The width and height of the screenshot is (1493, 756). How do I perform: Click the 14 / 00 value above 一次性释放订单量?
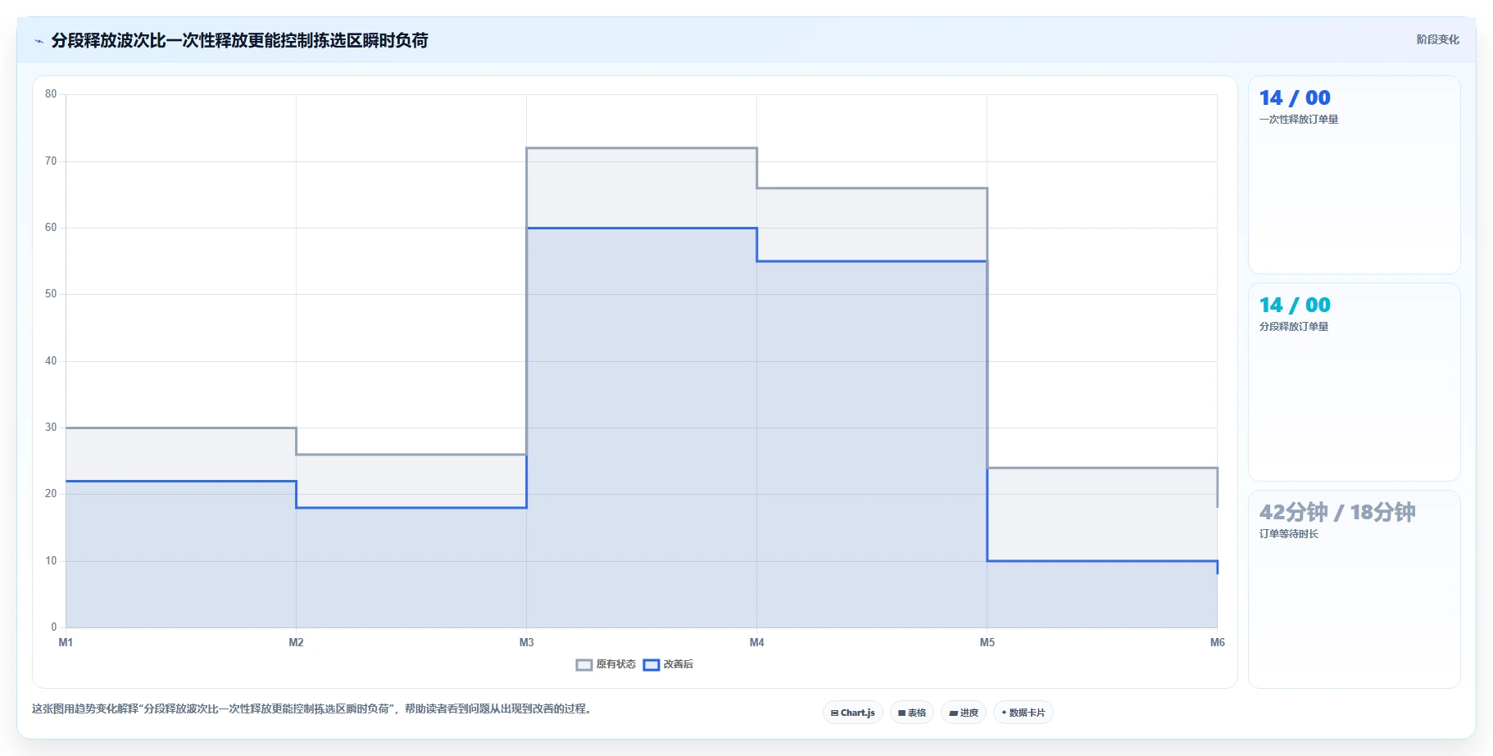pyautogui.click(x=1295, y=97)
